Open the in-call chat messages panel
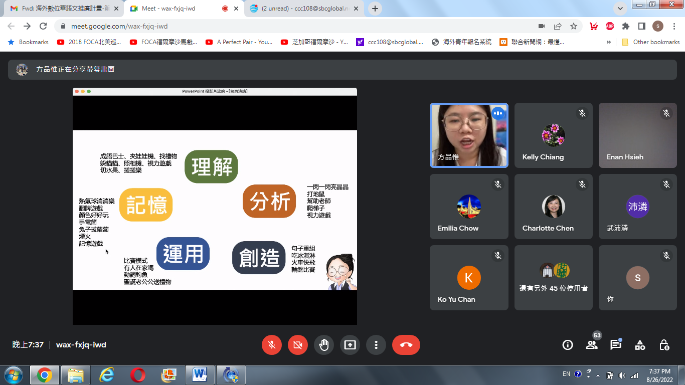The image size is (685, 385). 616,345
